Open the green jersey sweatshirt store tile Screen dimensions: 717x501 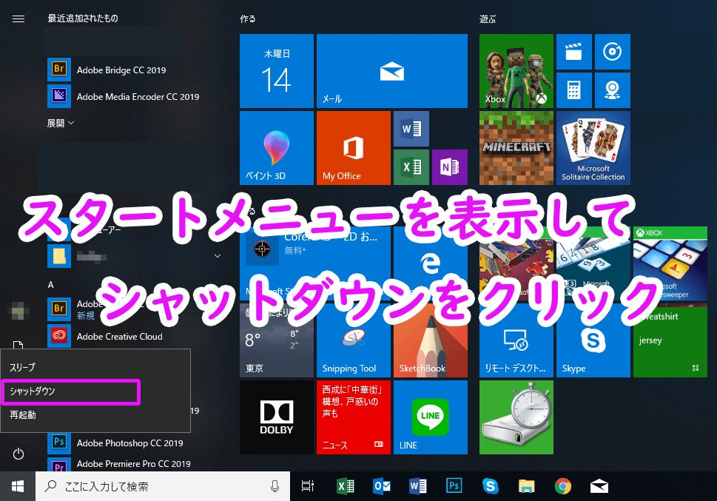tap(670, 340)
